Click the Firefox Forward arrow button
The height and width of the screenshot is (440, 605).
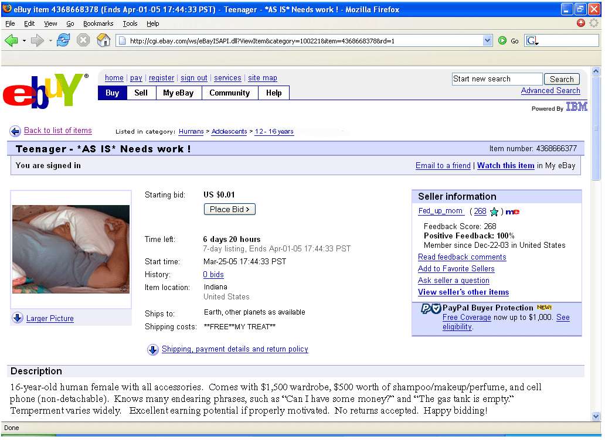pos(37,40)
